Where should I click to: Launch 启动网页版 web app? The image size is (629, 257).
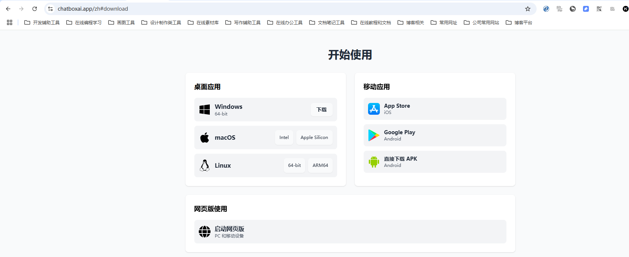(350, 232)
